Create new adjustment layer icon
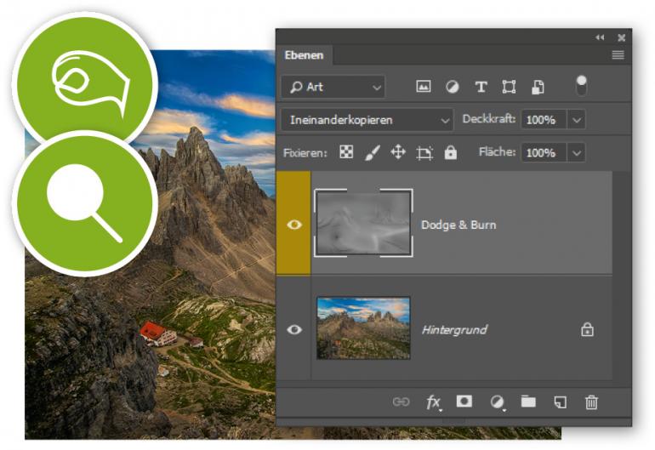The image size is (655, 450). coord(497,402)
